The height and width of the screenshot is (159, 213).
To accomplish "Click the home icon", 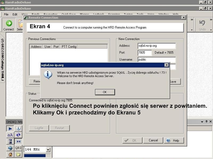I will pyautogui.click(x=10, y=154).
